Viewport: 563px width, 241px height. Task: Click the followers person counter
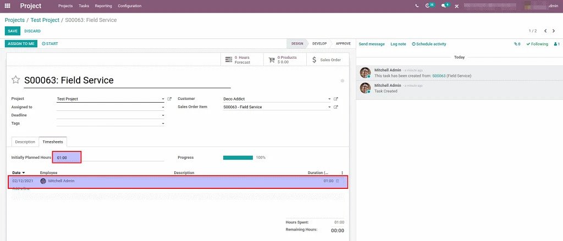coord(556,44)
